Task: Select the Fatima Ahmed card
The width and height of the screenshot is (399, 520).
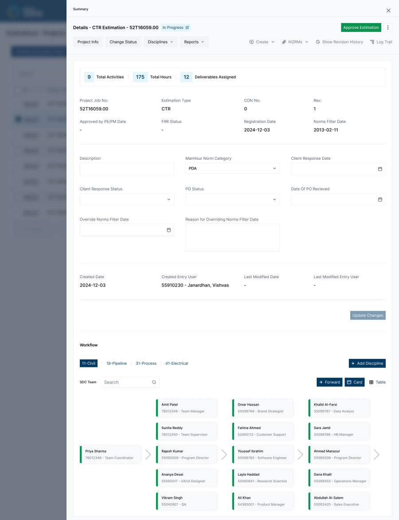Action: coord(262,431)
